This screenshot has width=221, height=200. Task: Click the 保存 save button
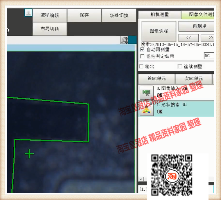point(84,15)
